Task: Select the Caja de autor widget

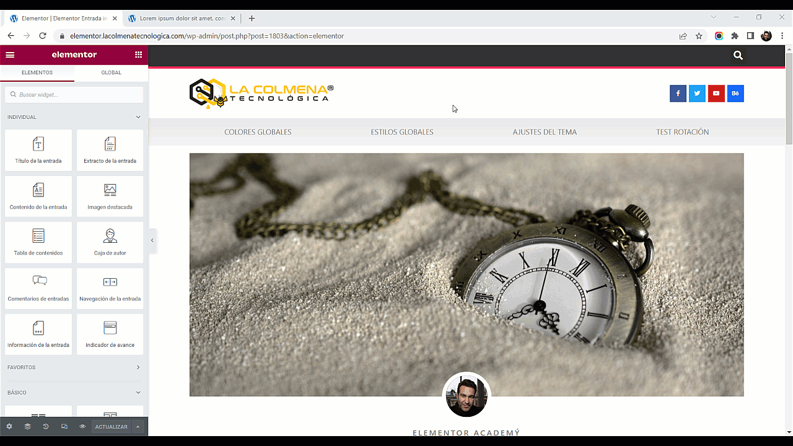Action: pyautogui.click(x=110, y=242)
